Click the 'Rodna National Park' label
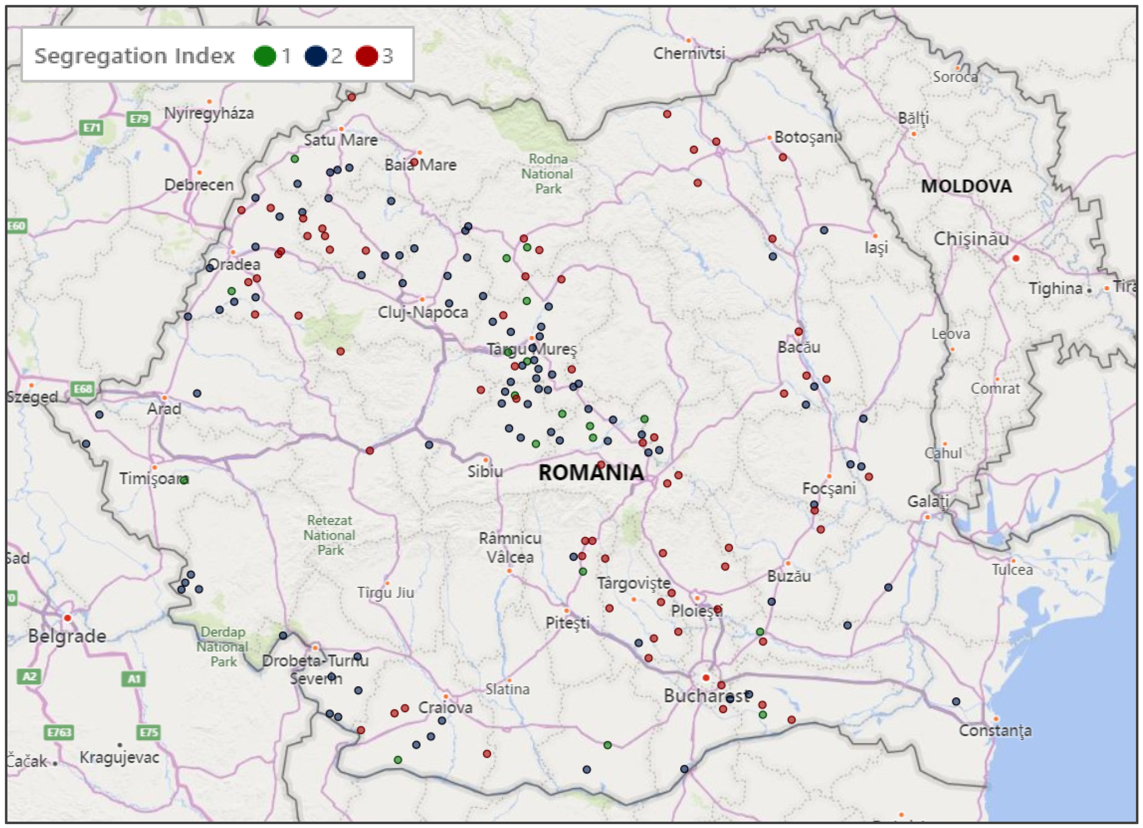Viewport: 1143px width, 828px height. click(547, 173)
